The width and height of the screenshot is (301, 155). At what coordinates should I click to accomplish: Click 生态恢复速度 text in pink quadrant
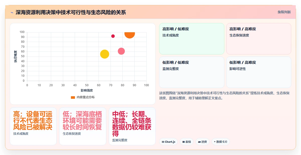[239, 35]
